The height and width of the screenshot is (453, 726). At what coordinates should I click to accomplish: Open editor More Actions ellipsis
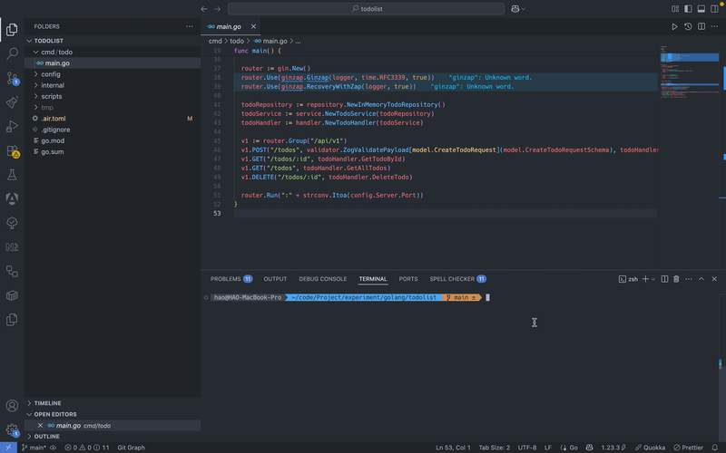pos(714,27)
